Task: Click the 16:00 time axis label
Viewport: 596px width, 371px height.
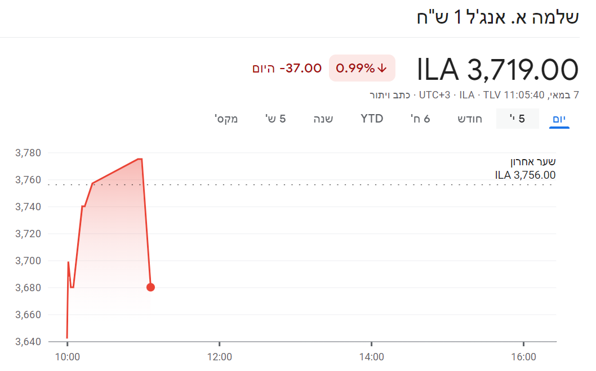Action: (523, 356)
